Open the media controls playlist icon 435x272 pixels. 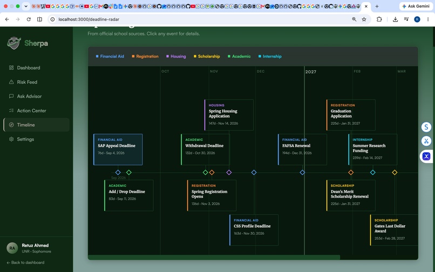[406, 19]
